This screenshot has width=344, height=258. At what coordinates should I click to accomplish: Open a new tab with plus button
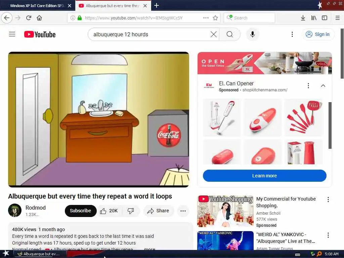tap(157, 5)
